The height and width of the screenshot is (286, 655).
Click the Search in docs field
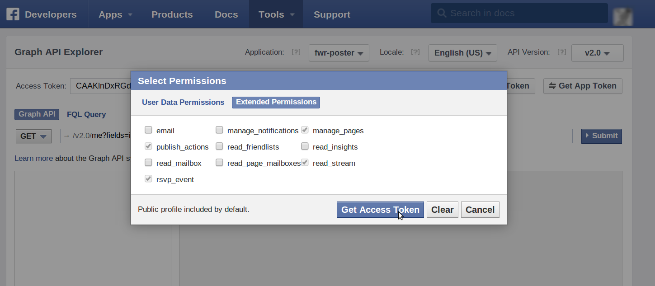pos(519,14)
